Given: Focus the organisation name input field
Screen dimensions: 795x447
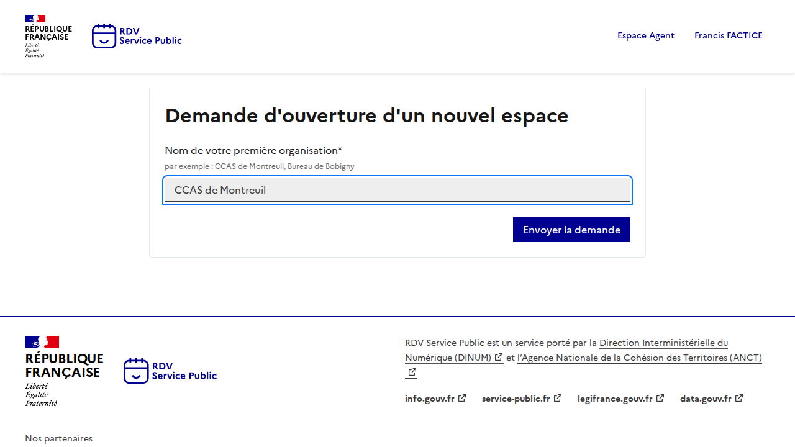Looking at the screenshot, I should click(x=397, y=190).
